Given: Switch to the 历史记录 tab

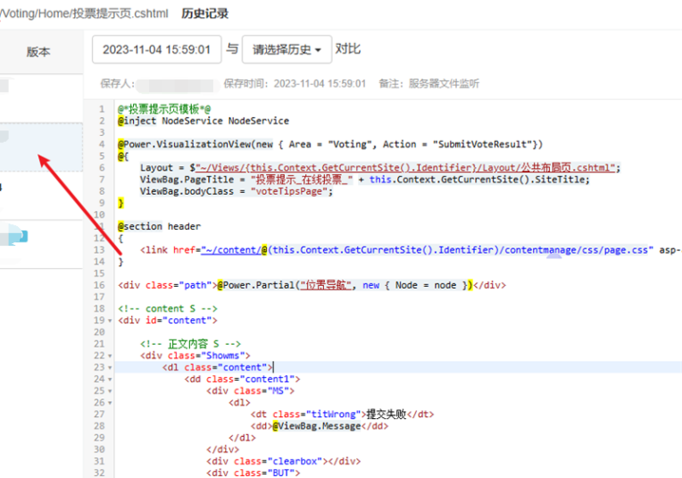Looking at the screenshot, I should 204,13.
